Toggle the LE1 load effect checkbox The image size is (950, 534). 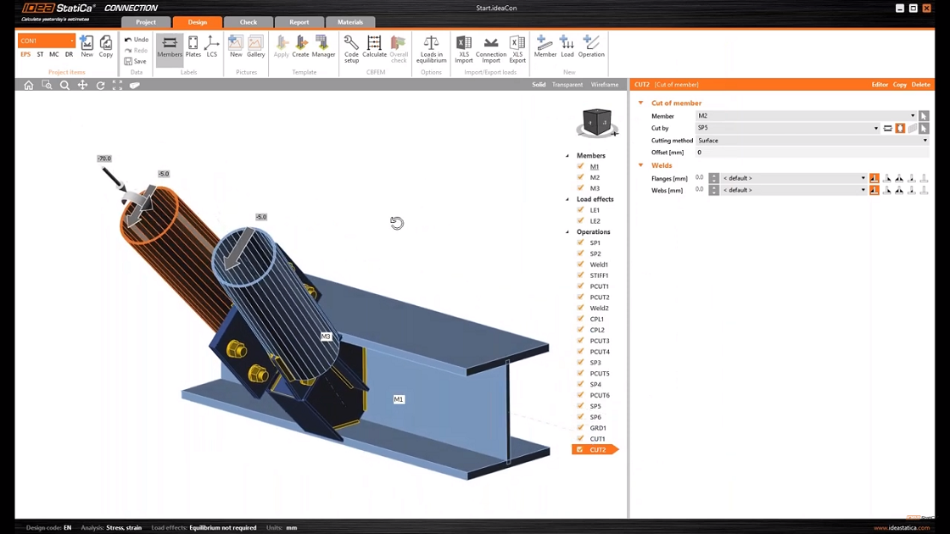pyautogui.click(x=581, y=210)
